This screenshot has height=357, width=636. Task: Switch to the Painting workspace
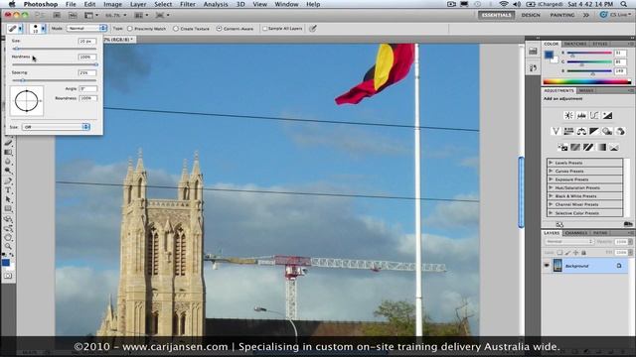[x=562, y=15]
